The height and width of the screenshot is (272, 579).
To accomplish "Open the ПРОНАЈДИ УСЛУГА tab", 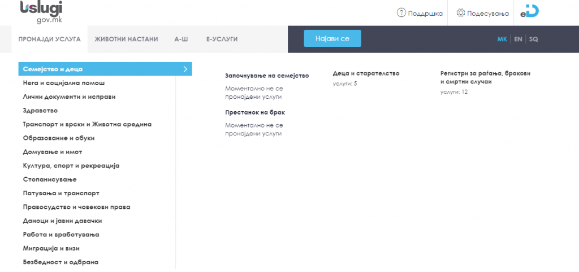I will [x=49, y=40].
